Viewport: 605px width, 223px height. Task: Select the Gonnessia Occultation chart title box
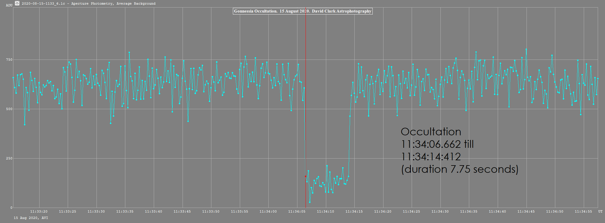tap(303, 11)
